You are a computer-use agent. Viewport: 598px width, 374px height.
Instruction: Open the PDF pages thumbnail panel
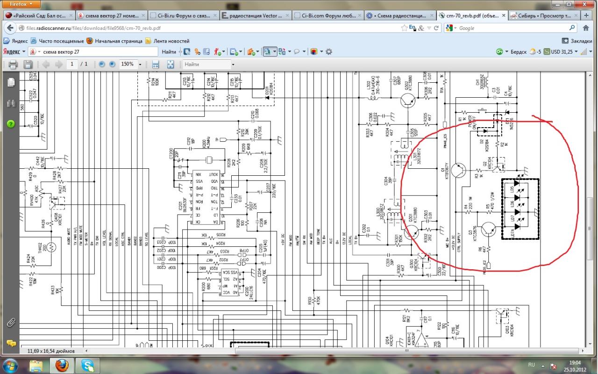[x=11, y=83]
